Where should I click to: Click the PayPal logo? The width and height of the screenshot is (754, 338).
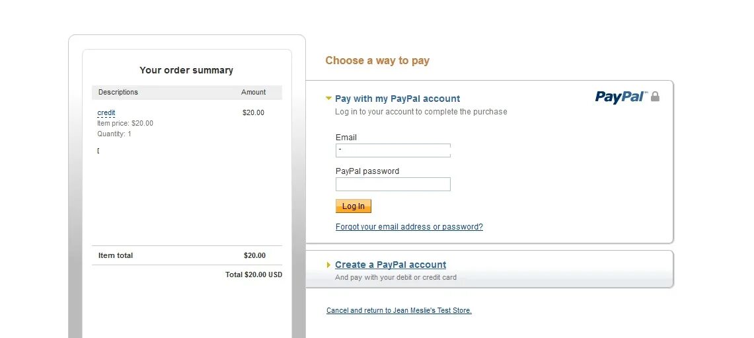tap(621, 97)
